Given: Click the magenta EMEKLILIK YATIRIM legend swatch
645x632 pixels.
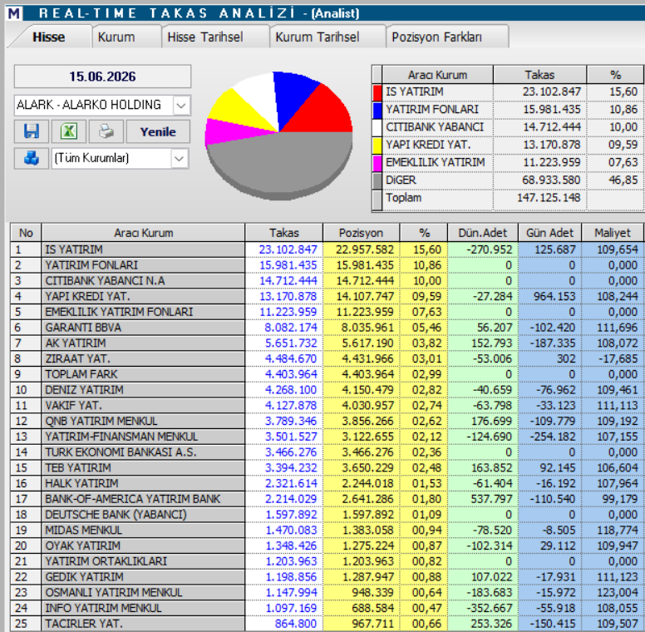Looking at the screenshot, I should pos(377,163).
